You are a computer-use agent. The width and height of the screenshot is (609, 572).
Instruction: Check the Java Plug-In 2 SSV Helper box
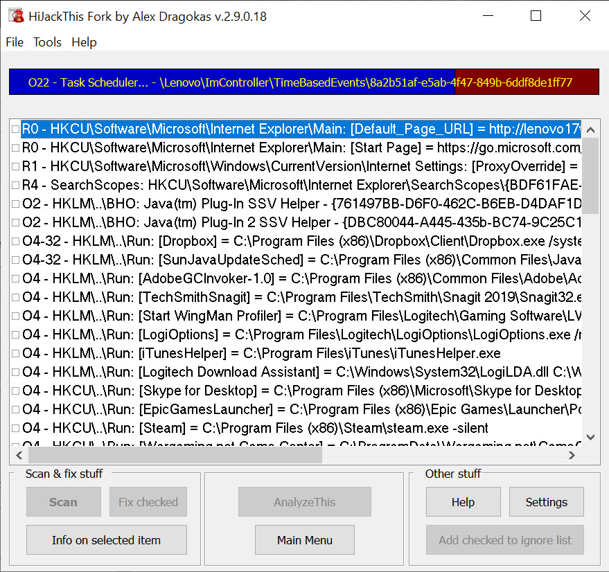click(x=15, y=222)
